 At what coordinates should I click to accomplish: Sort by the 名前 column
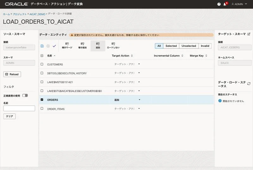(51, 56)
